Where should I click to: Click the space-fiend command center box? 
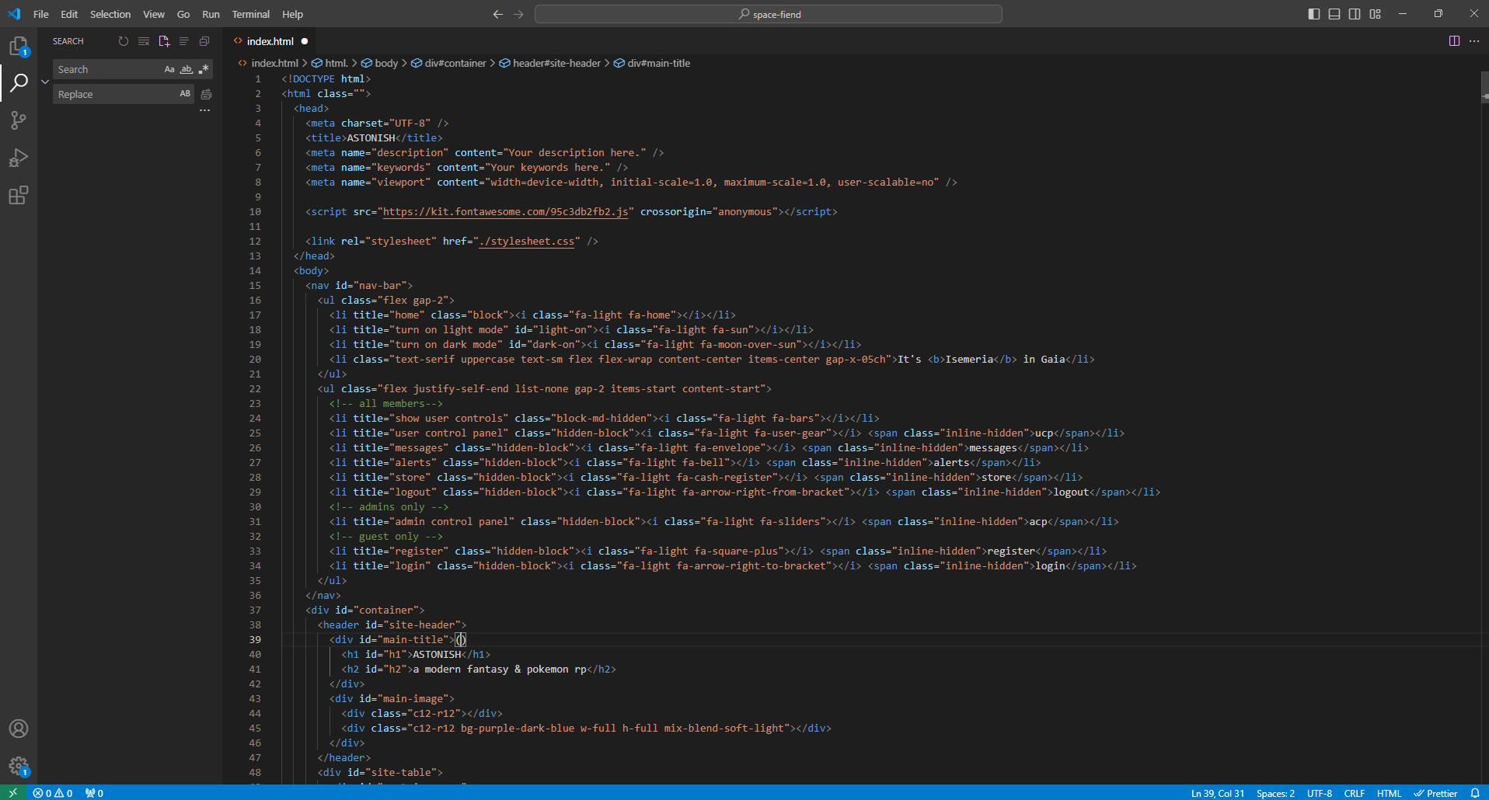(769, 14)
